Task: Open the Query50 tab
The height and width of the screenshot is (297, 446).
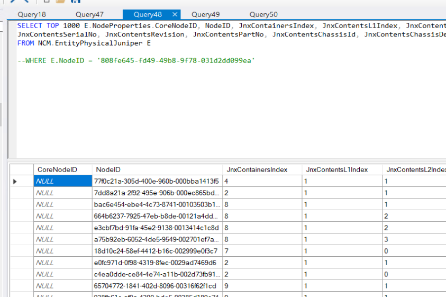Action: (x=263, y=14)
